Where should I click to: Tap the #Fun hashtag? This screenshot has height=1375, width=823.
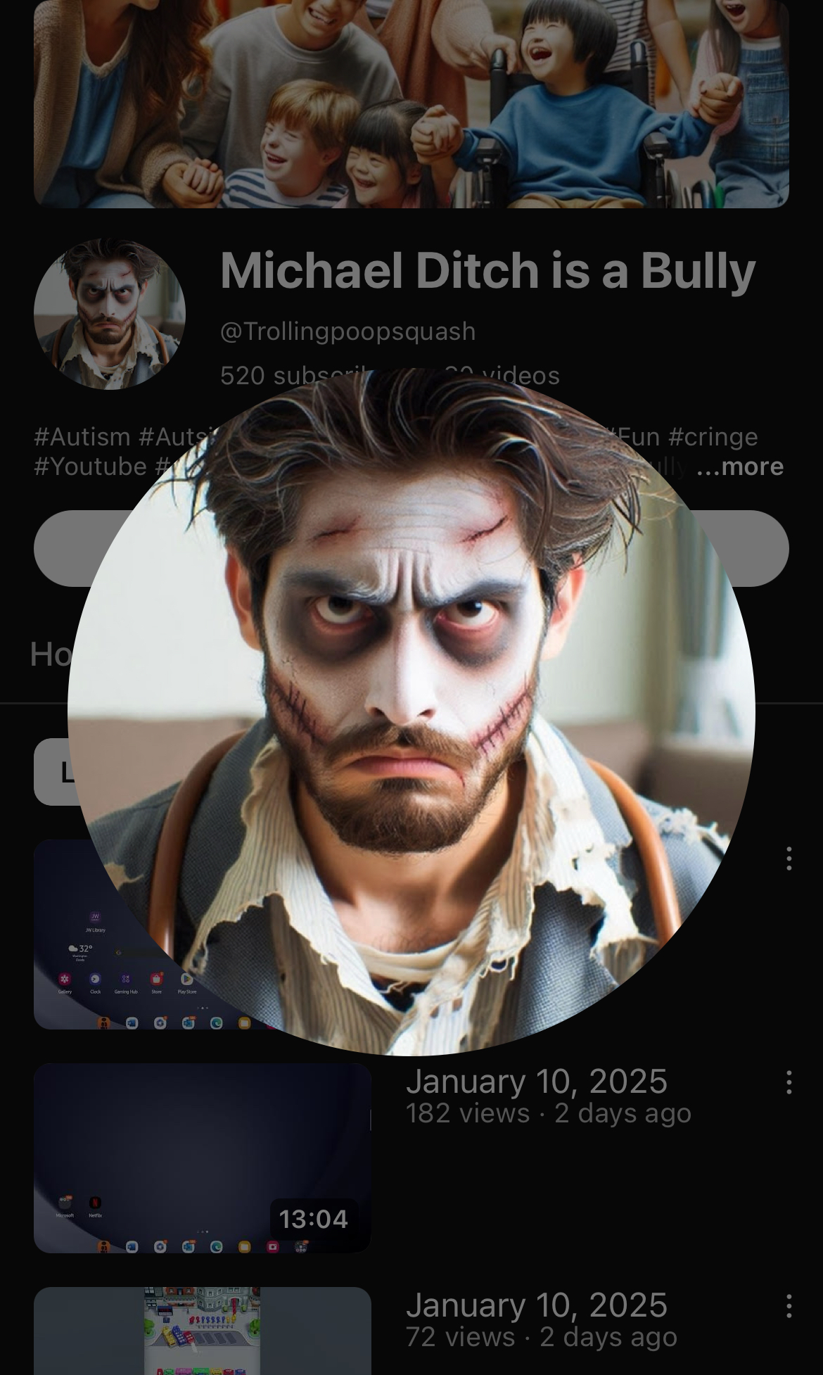pyautogui.click(x=635, y=437)
